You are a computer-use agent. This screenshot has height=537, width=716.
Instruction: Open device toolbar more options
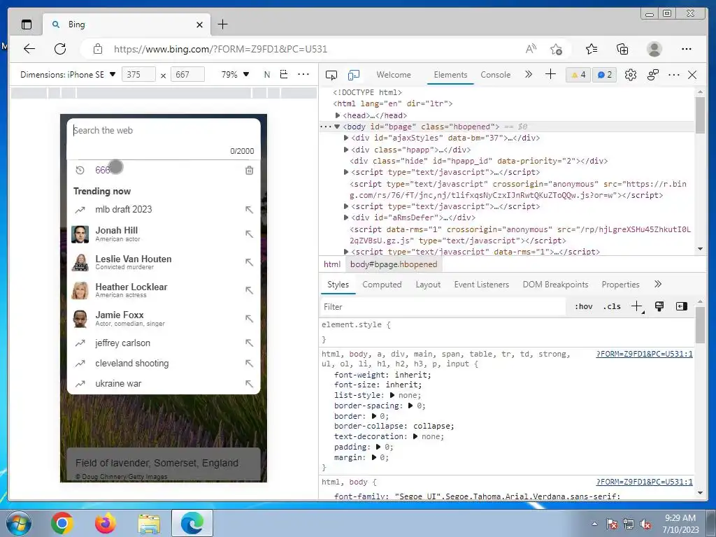coord(303,74)
